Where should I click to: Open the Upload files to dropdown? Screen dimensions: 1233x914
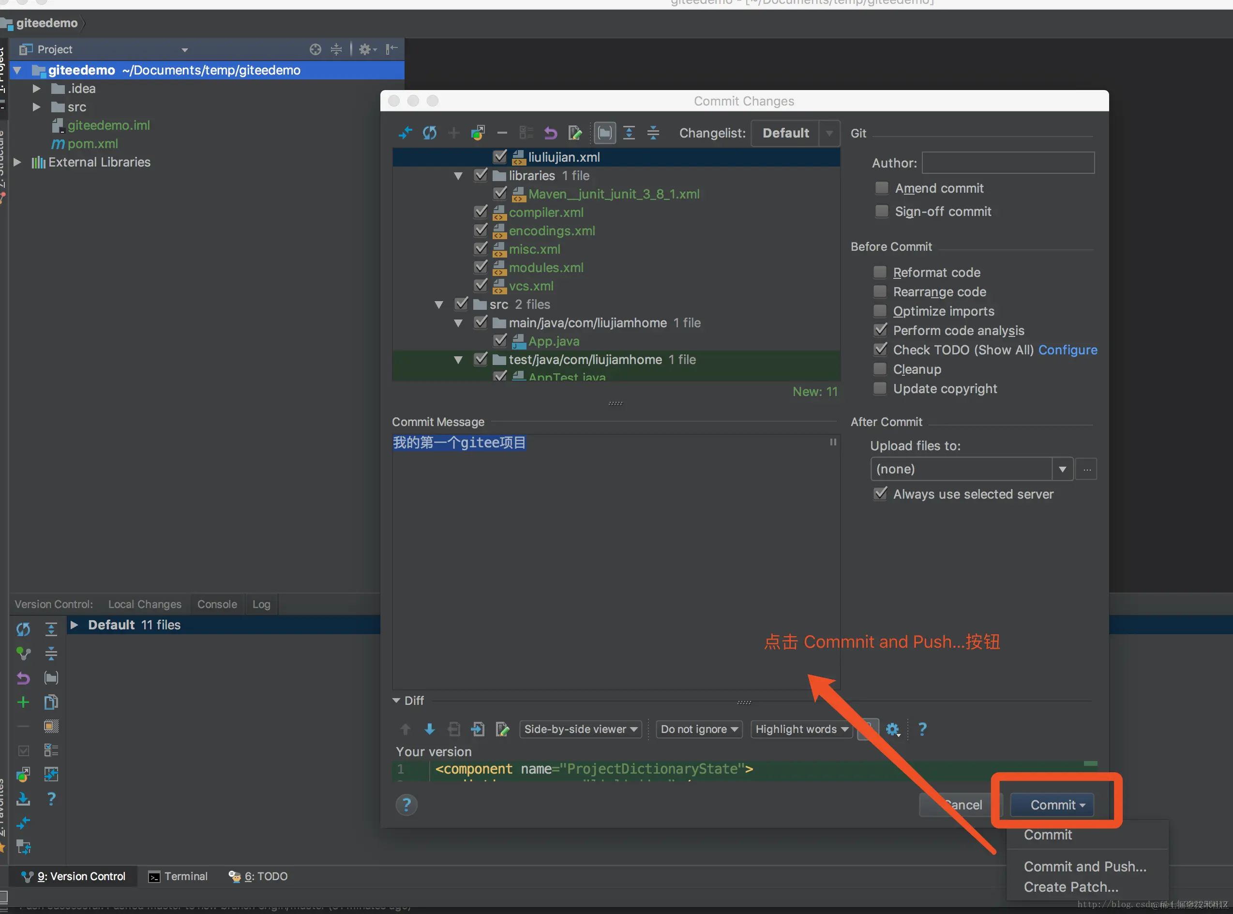tap(1062, 469)
